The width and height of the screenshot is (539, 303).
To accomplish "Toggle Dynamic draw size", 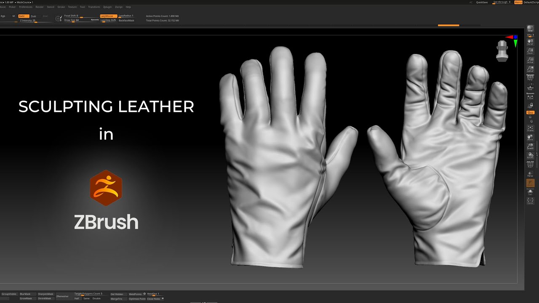I will (95, 20).
